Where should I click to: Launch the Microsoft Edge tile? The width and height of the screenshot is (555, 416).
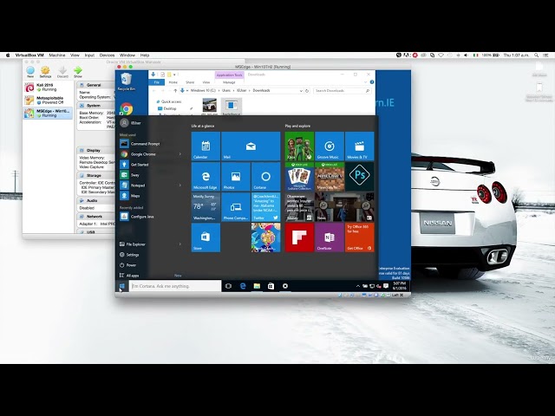click(x=206, y=177)
